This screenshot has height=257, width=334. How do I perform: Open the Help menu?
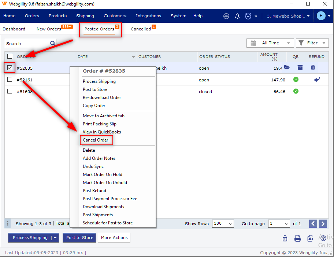tap(198, 16)
